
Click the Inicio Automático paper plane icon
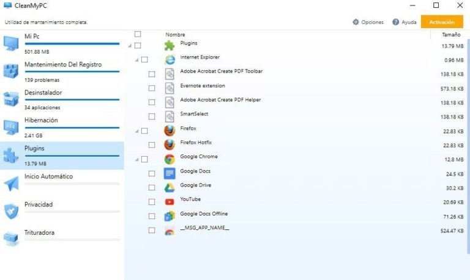[x=11, y=184]
